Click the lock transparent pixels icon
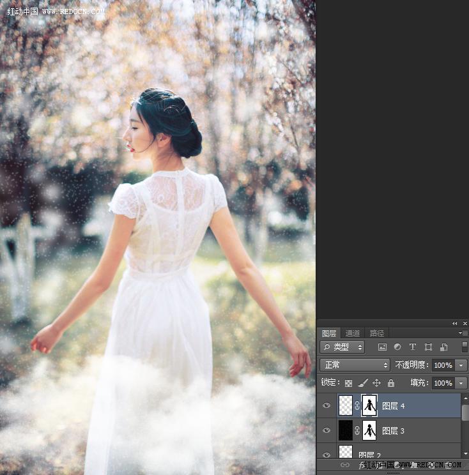This screenshot has width=469, height=475. point(348,383)
